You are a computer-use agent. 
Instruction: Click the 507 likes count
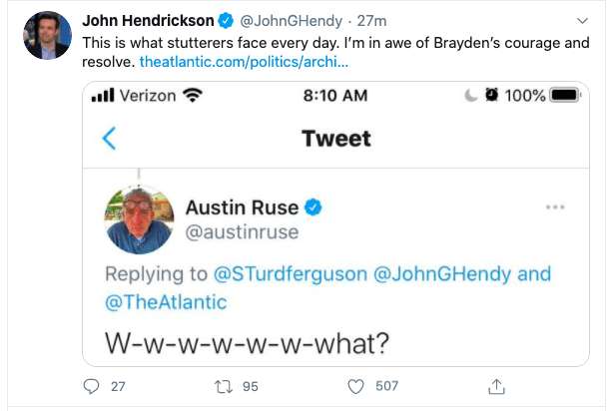(387, 386)
